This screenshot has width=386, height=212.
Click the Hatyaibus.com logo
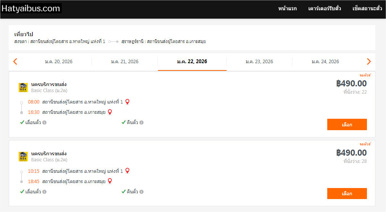tap(31, 8)
